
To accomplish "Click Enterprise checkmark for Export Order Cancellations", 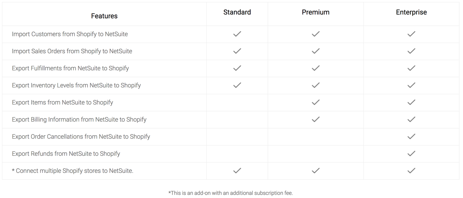I will click(412, 136).
